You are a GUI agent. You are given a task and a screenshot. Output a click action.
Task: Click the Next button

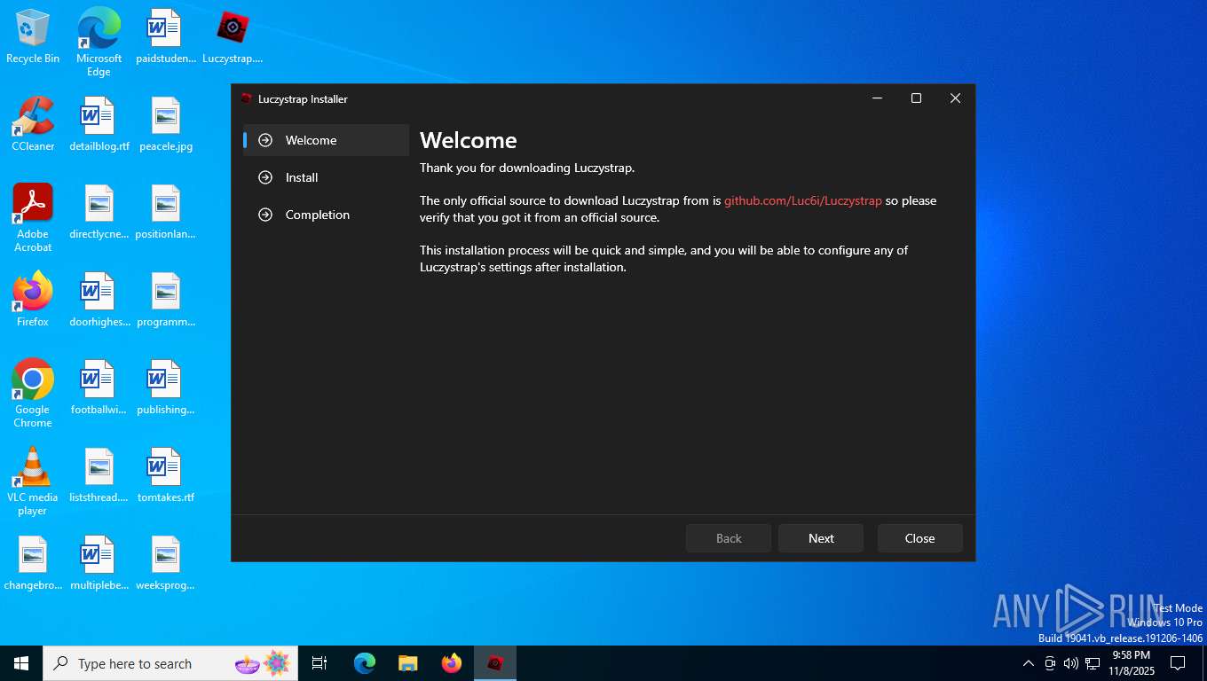click(x=821, y=538)
